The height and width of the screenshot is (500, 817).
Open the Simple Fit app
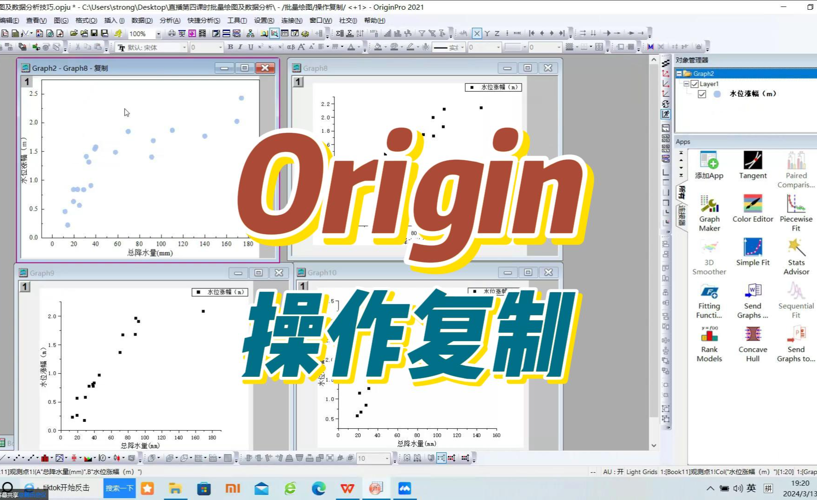(x=753, y=252)
